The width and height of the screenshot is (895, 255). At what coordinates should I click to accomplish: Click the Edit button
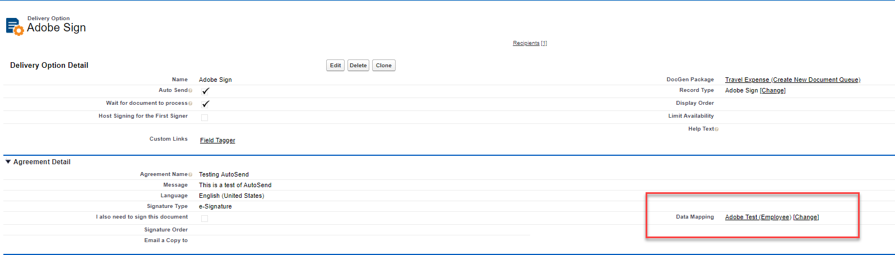[335, 66]
